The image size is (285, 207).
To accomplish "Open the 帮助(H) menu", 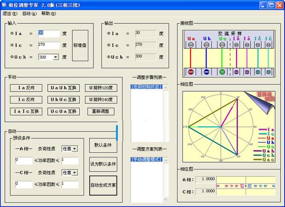I will [48, 14].
